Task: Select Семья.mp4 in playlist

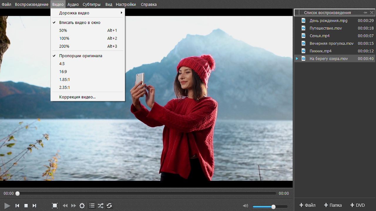Action: coord(335,36)
